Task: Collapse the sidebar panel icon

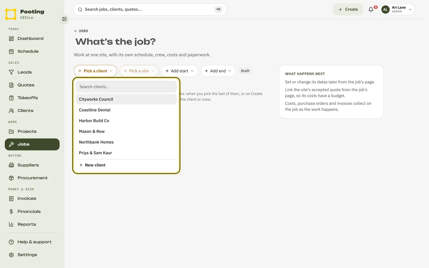Action: coord(64,19)
